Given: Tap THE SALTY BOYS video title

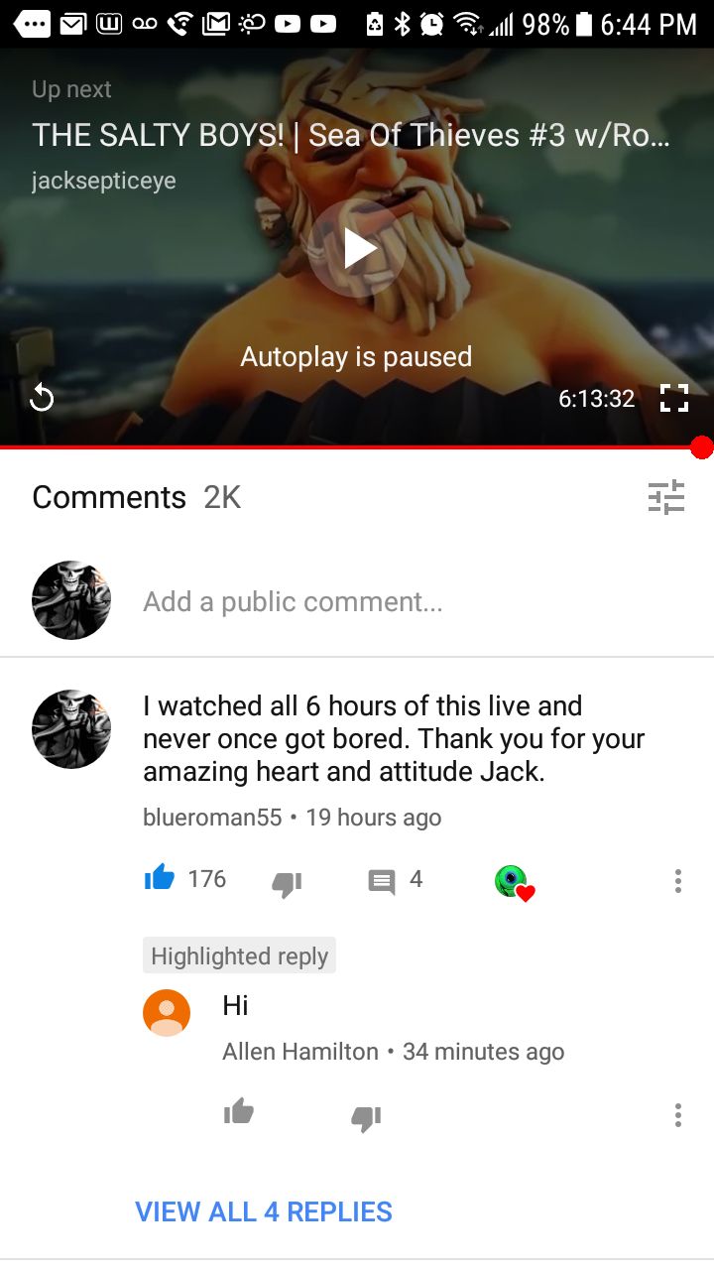Looking at the screenshot, I should [x=351, y=135].
